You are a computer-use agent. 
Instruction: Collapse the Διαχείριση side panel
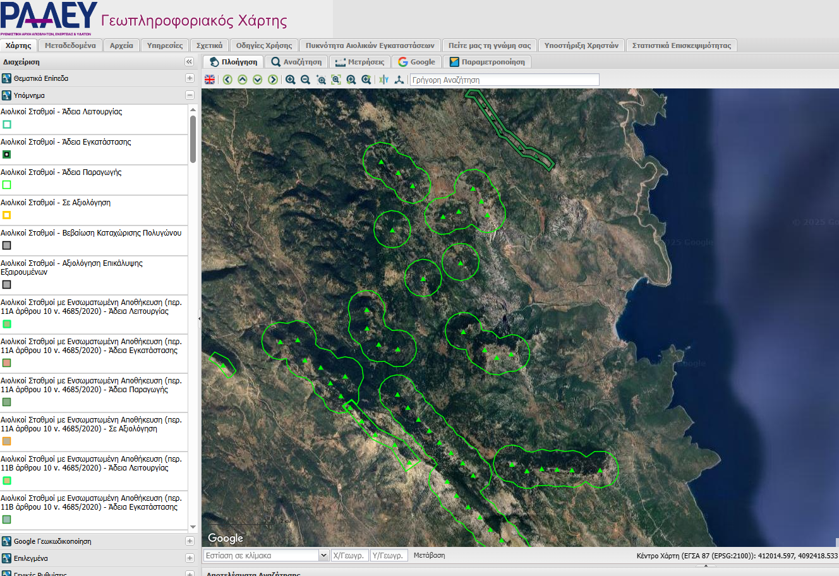[x=189, y=62]
